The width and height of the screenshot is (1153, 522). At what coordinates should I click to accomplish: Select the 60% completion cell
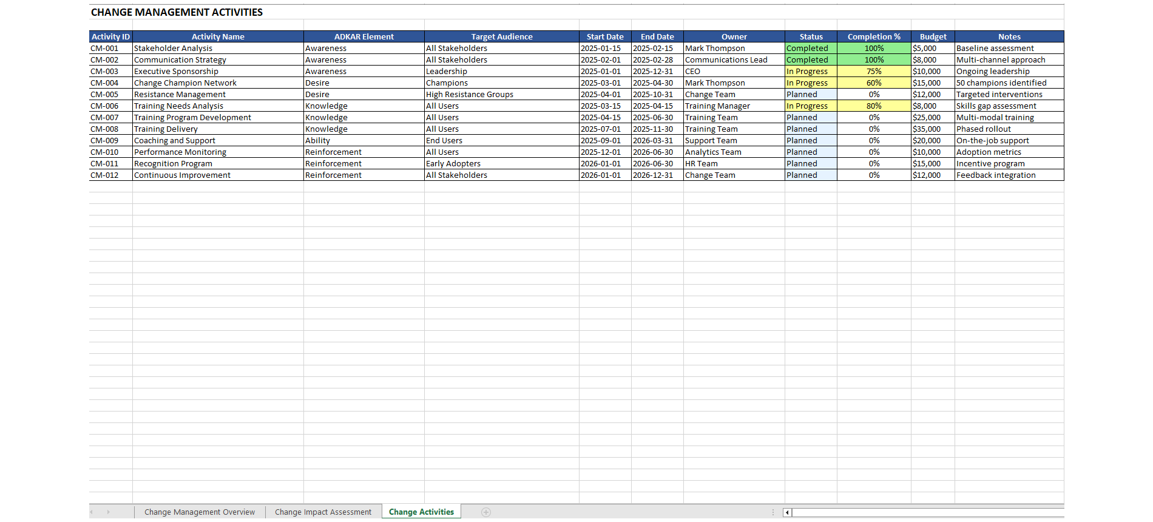coord(874,83)
